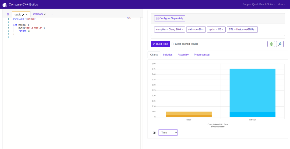Toggle the Clear cached results checkbox
The image size is (290, 149).
[172, 44]
